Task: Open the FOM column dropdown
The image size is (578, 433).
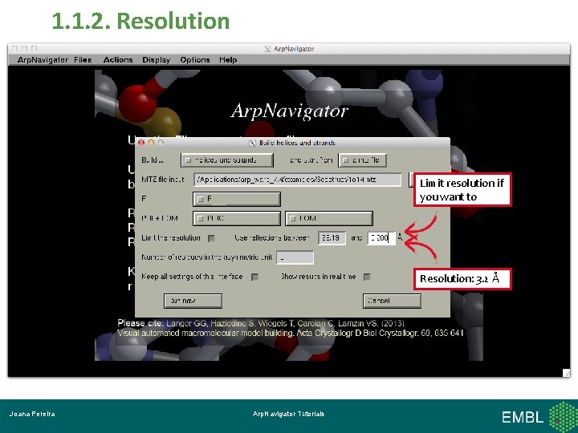Action: tap(329, 218)
